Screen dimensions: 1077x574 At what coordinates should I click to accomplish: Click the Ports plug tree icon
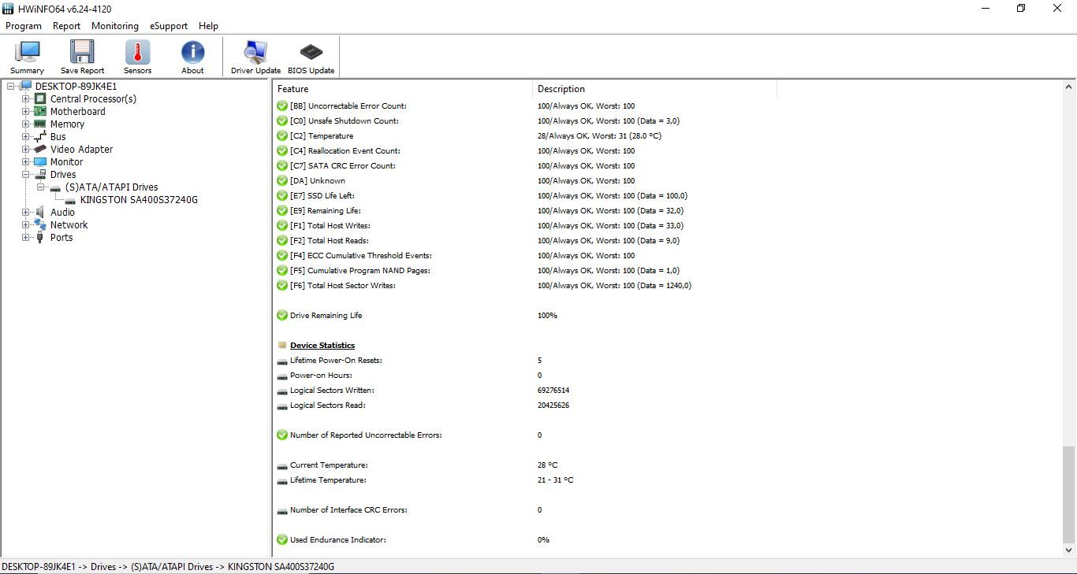40,237
